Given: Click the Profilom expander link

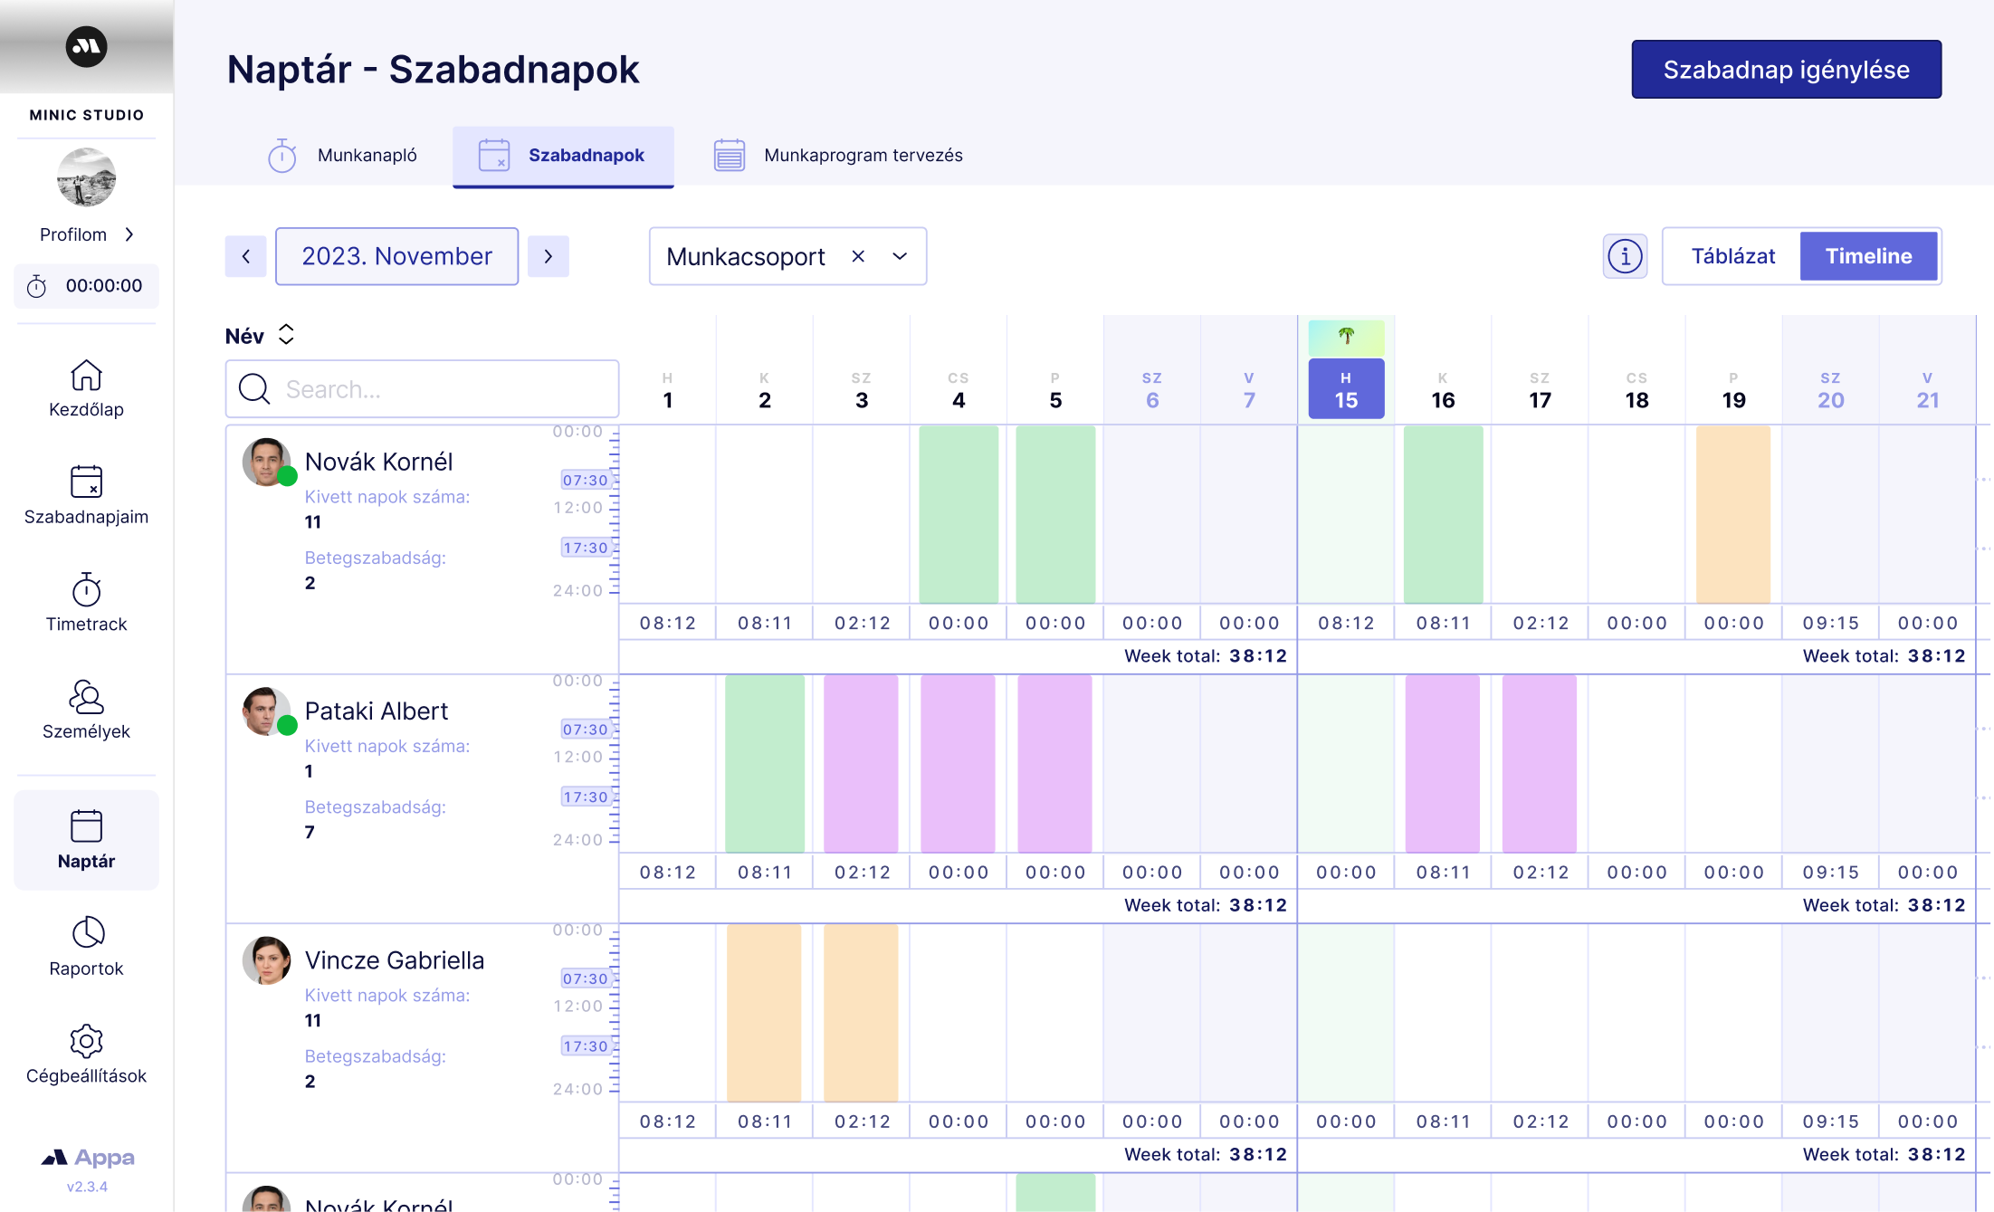Looking at the screenshot, I should 87,234.
